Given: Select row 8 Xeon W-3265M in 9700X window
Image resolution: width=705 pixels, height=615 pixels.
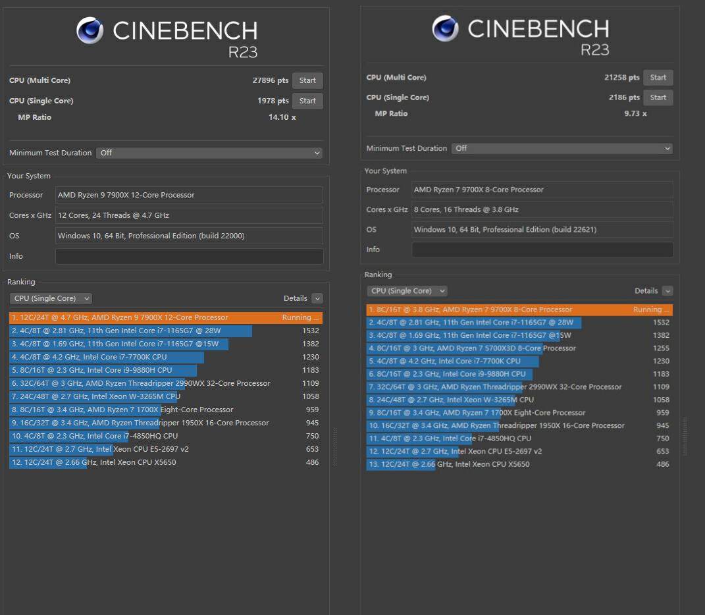Looking at the screenshot, I should click(x=520, y=400).
